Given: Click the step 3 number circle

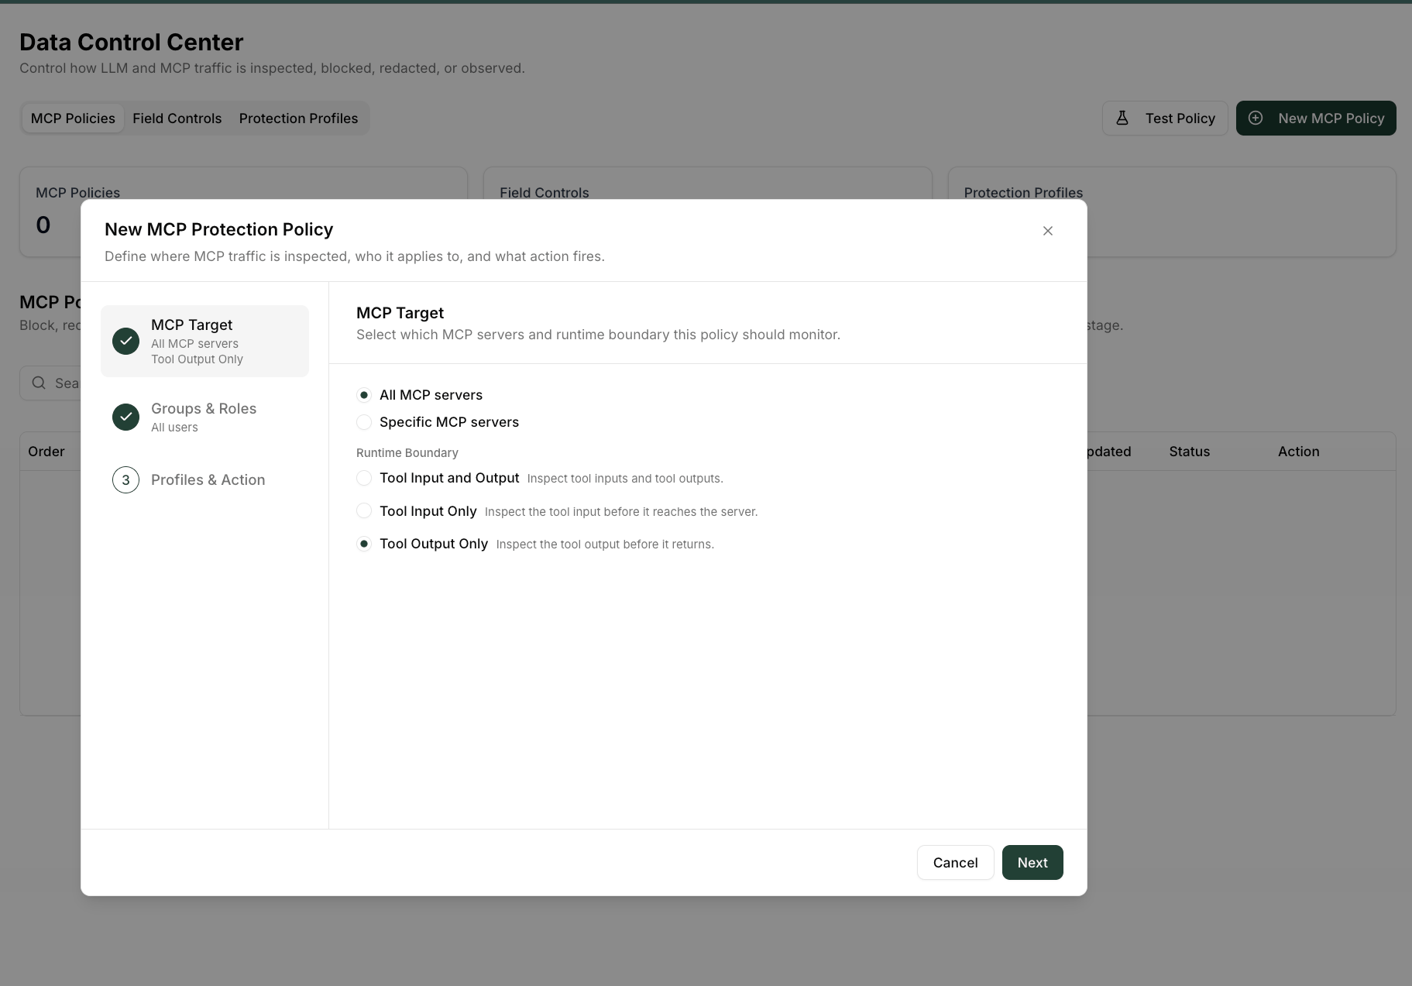Looking at the screenshot, I should pos(125,480).
